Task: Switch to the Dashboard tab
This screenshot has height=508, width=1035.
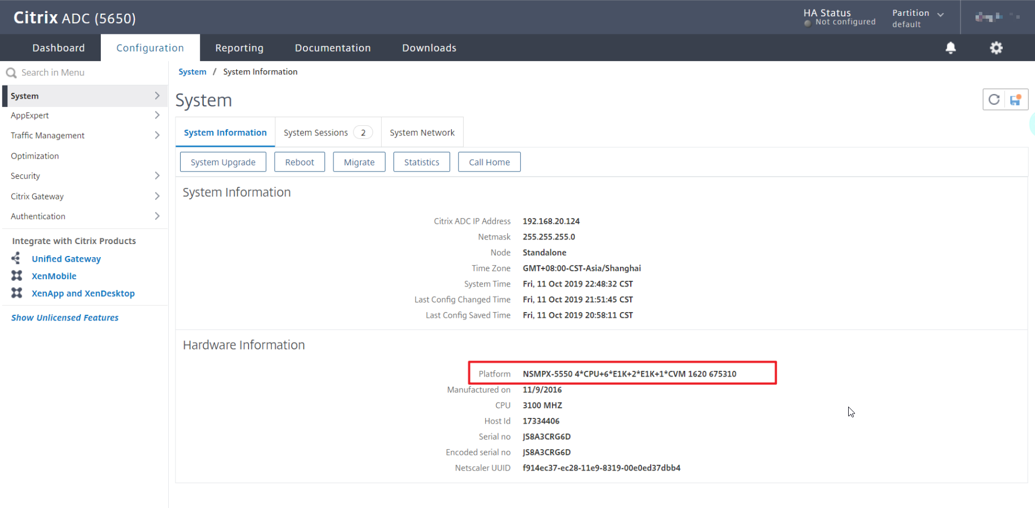Action: coord(58,48)
